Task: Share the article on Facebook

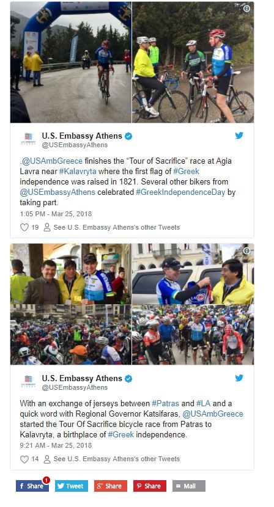Action: tap(32, 486)
